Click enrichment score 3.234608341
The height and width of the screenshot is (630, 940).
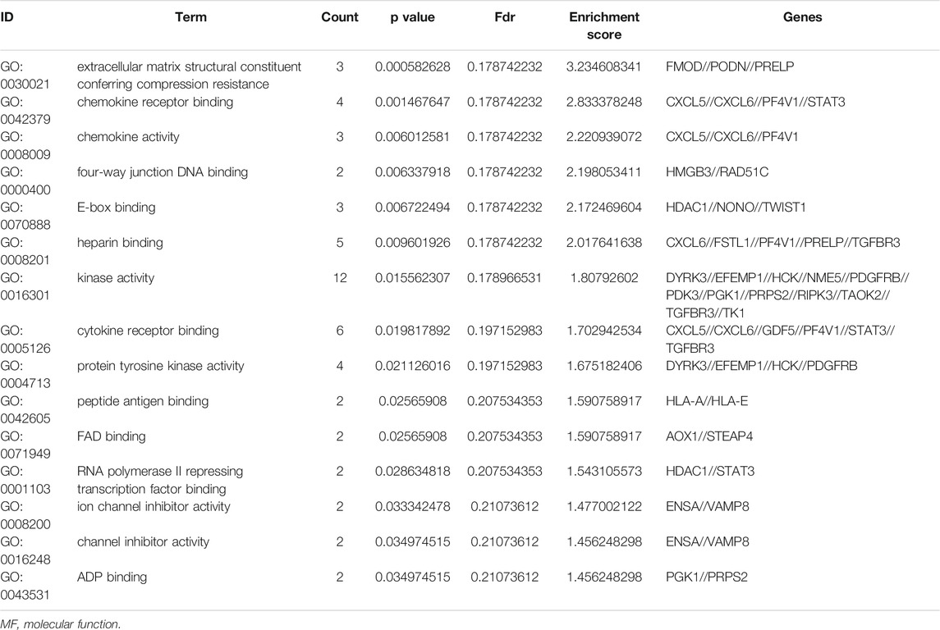[x=604, y=67]
